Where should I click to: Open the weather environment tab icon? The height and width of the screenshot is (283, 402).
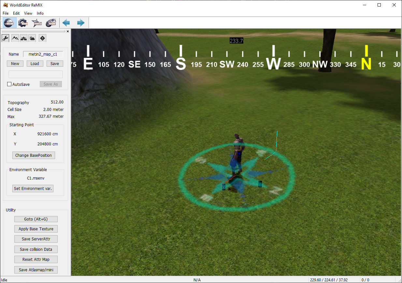(x=32, y=38)
